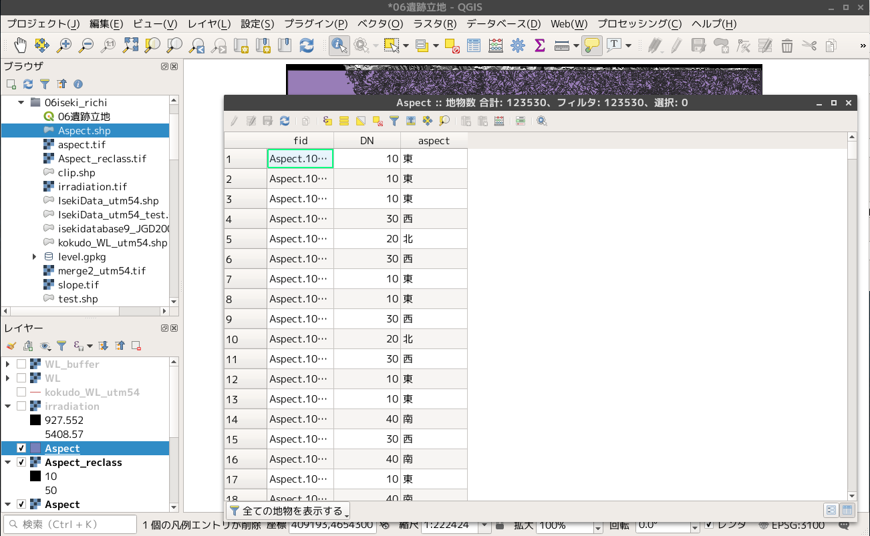Click Add Selected Layers icon in Browser panel
This screenshot has width=870, height=536.
pyautogui.click(x=11, y=84)
